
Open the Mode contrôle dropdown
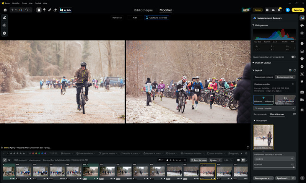pos(274,109)
